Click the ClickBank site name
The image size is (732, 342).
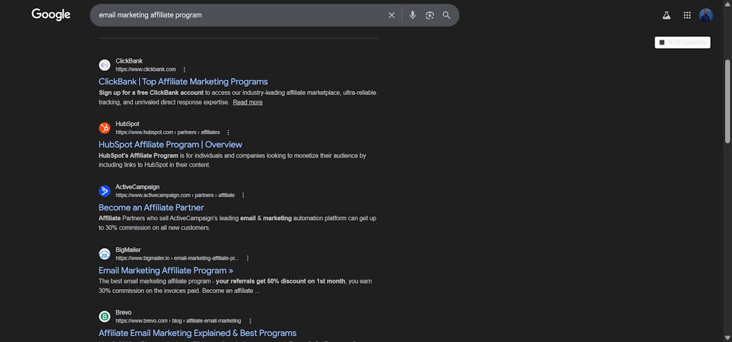click(129, 61)
